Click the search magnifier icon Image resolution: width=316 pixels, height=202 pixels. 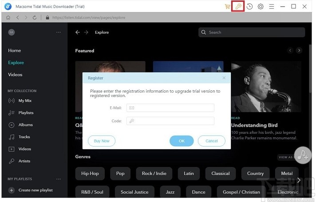point(204,32)
